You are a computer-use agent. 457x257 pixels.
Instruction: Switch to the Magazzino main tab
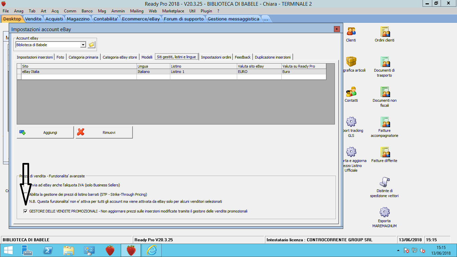(79, 19)
